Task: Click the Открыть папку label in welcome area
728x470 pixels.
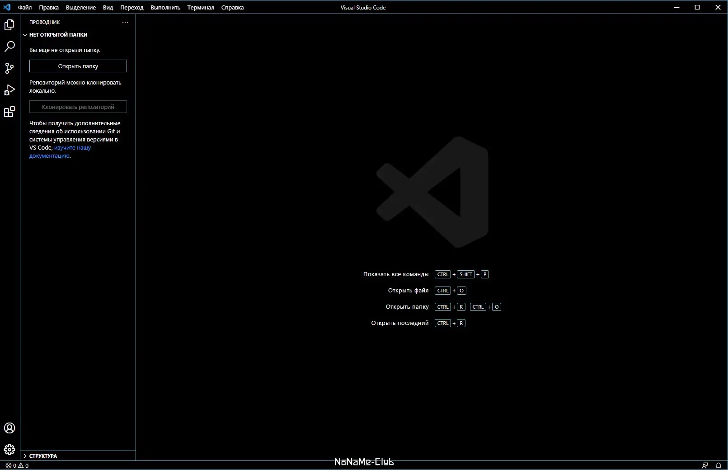Action: coord(407,307)
